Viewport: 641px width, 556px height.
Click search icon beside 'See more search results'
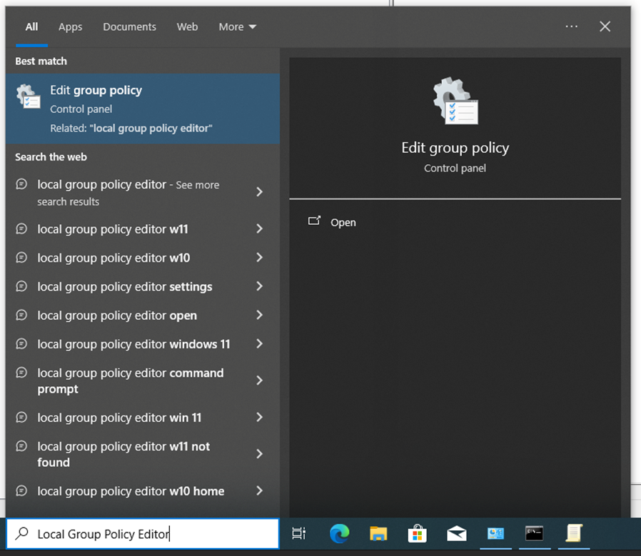pos(21,184)
